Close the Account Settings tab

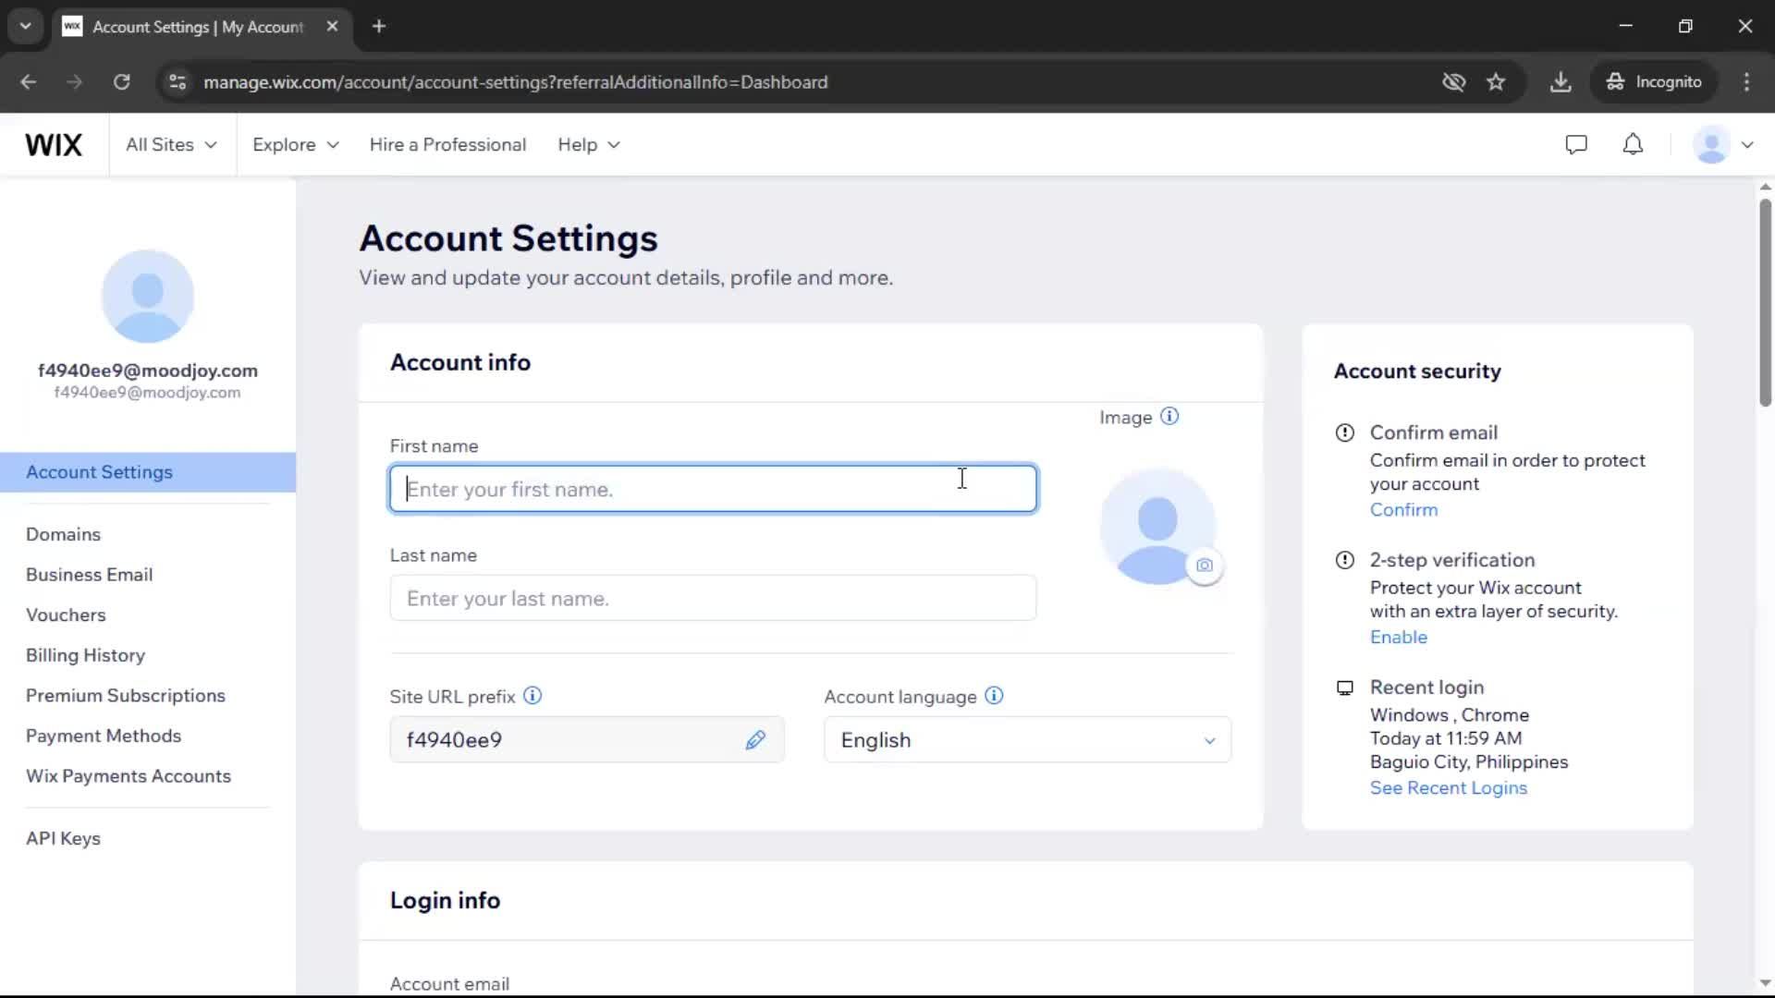(x=332, y=27)
